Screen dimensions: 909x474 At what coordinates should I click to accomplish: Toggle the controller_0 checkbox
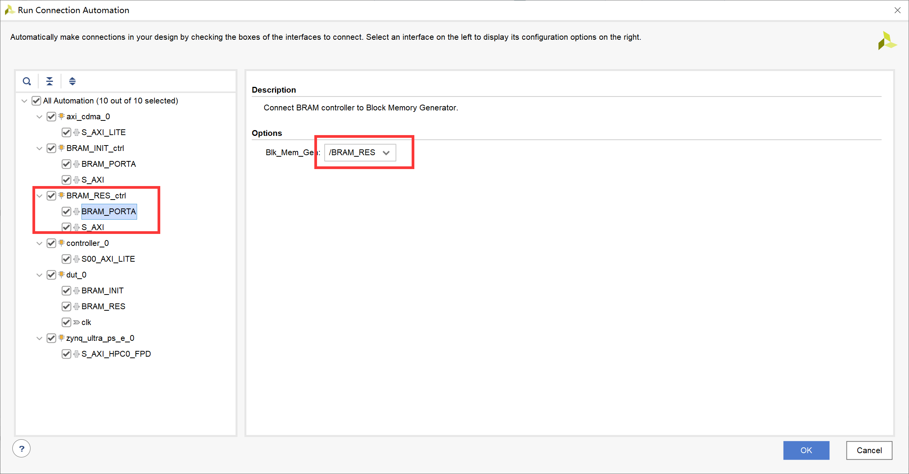(51, 243)
